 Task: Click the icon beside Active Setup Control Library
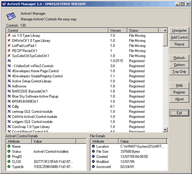9,81
